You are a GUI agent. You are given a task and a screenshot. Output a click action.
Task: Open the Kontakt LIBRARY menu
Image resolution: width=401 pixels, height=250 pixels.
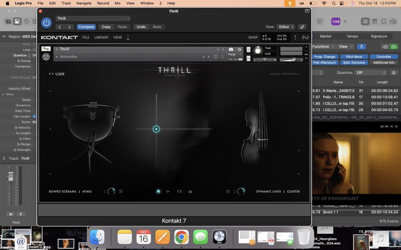point(101,37)
